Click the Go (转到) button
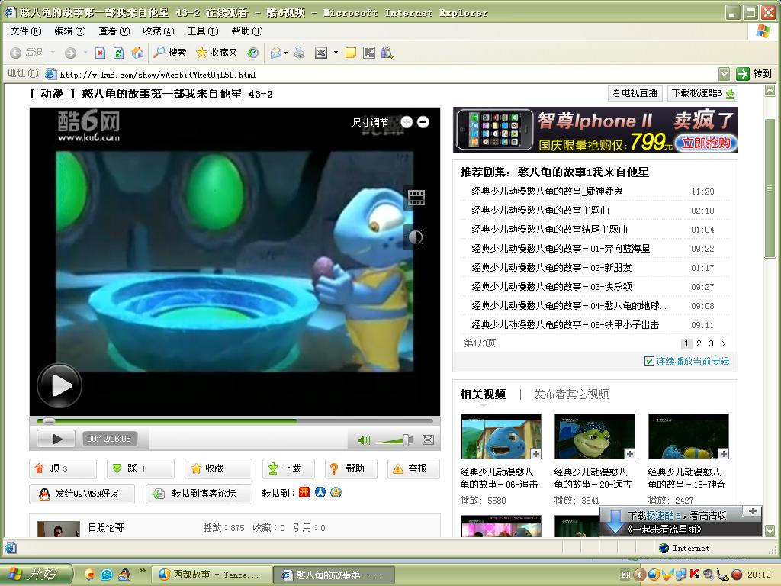The width and height of the screenshot is (781, 586). coord(754,74)
